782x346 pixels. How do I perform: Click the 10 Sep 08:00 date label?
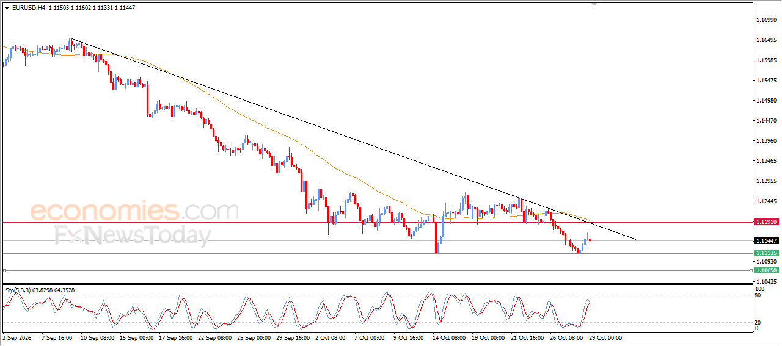click(x=97, y=337)
